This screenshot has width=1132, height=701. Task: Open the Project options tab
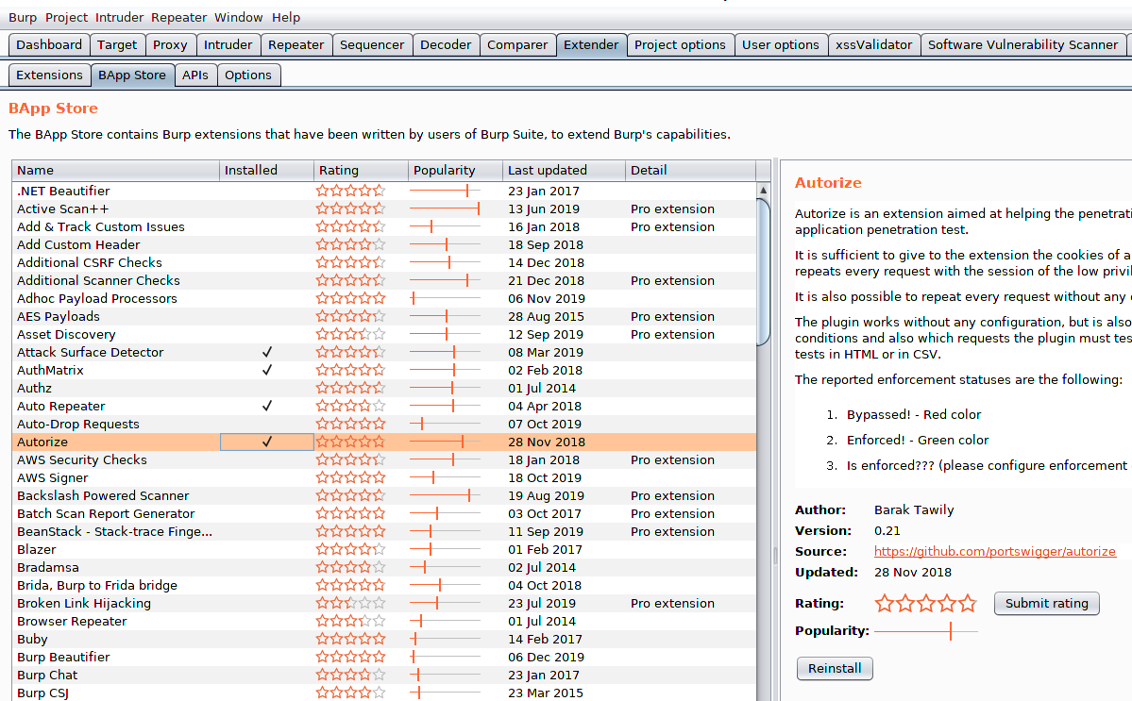coord(680,44)
